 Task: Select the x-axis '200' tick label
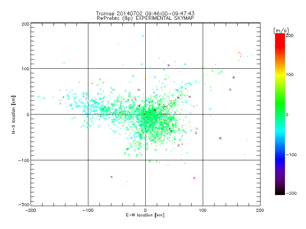[x=260, y=211]
